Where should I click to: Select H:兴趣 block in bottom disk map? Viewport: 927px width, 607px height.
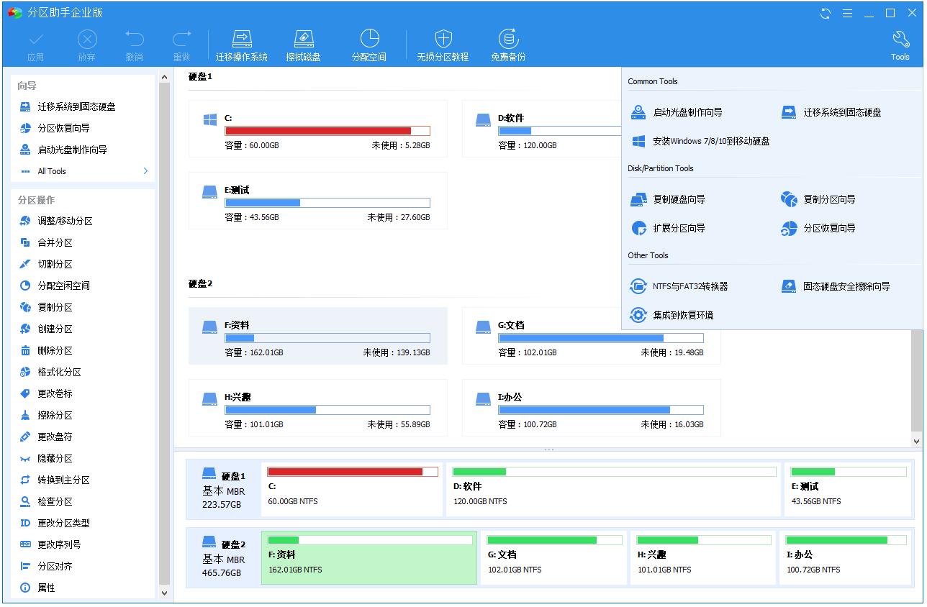click(x=702, y=558)
